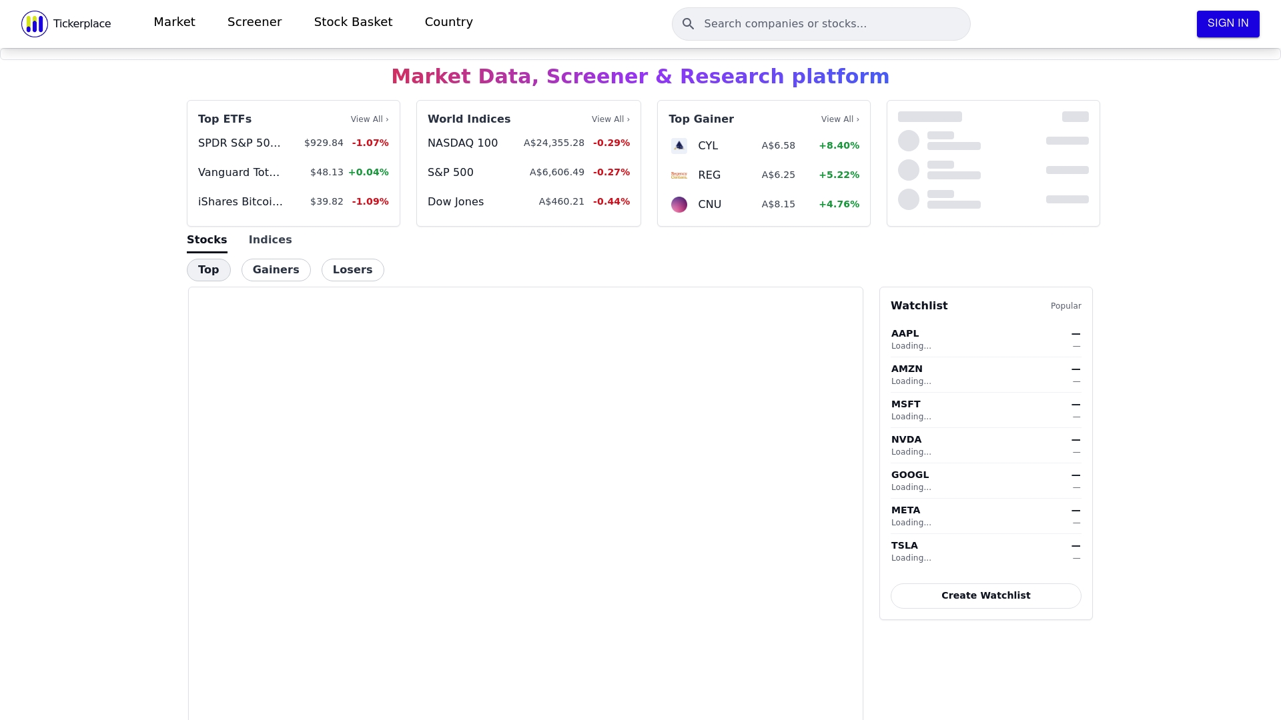Open the Stock Basket menu item
Viewport: 1281px width, 720px height.
click(x=353, y=22)
